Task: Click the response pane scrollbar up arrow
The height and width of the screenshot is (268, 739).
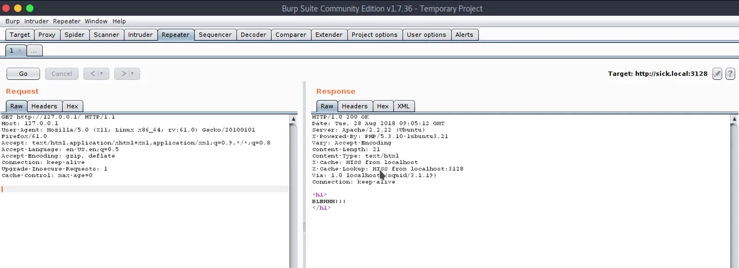Action: (734, 119)
